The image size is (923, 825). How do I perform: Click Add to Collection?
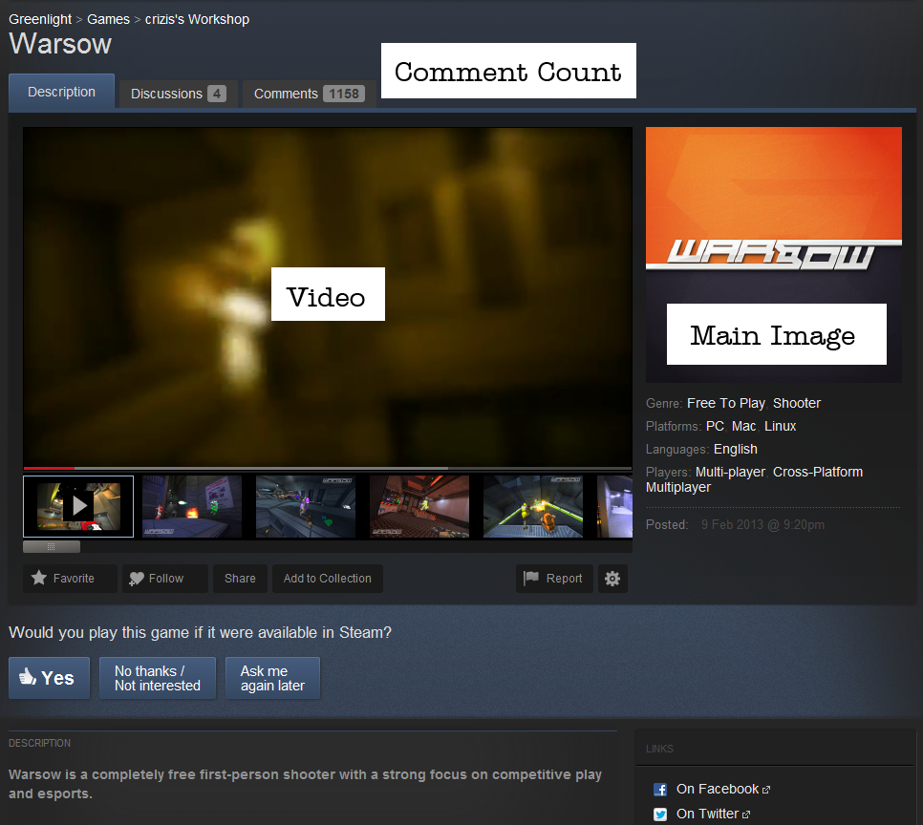pyautogui.click(x=328, y=579)
